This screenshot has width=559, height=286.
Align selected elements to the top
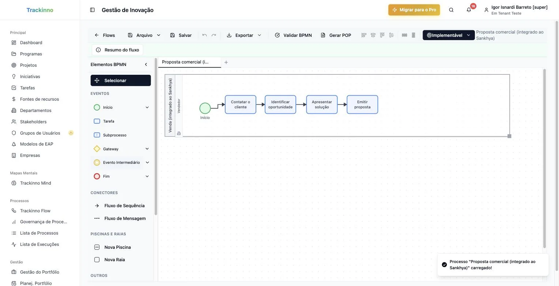click(x=382, y=35)
